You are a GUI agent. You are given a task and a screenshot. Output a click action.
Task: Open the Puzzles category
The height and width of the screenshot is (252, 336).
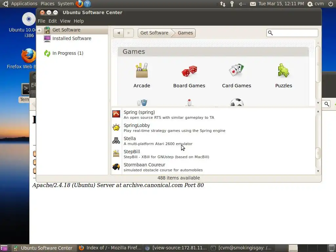pyautogui.click(x=283, y=75)
